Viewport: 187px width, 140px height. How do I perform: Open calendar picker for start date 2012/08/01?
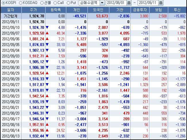pyautogui.click(x=129, y=3)
